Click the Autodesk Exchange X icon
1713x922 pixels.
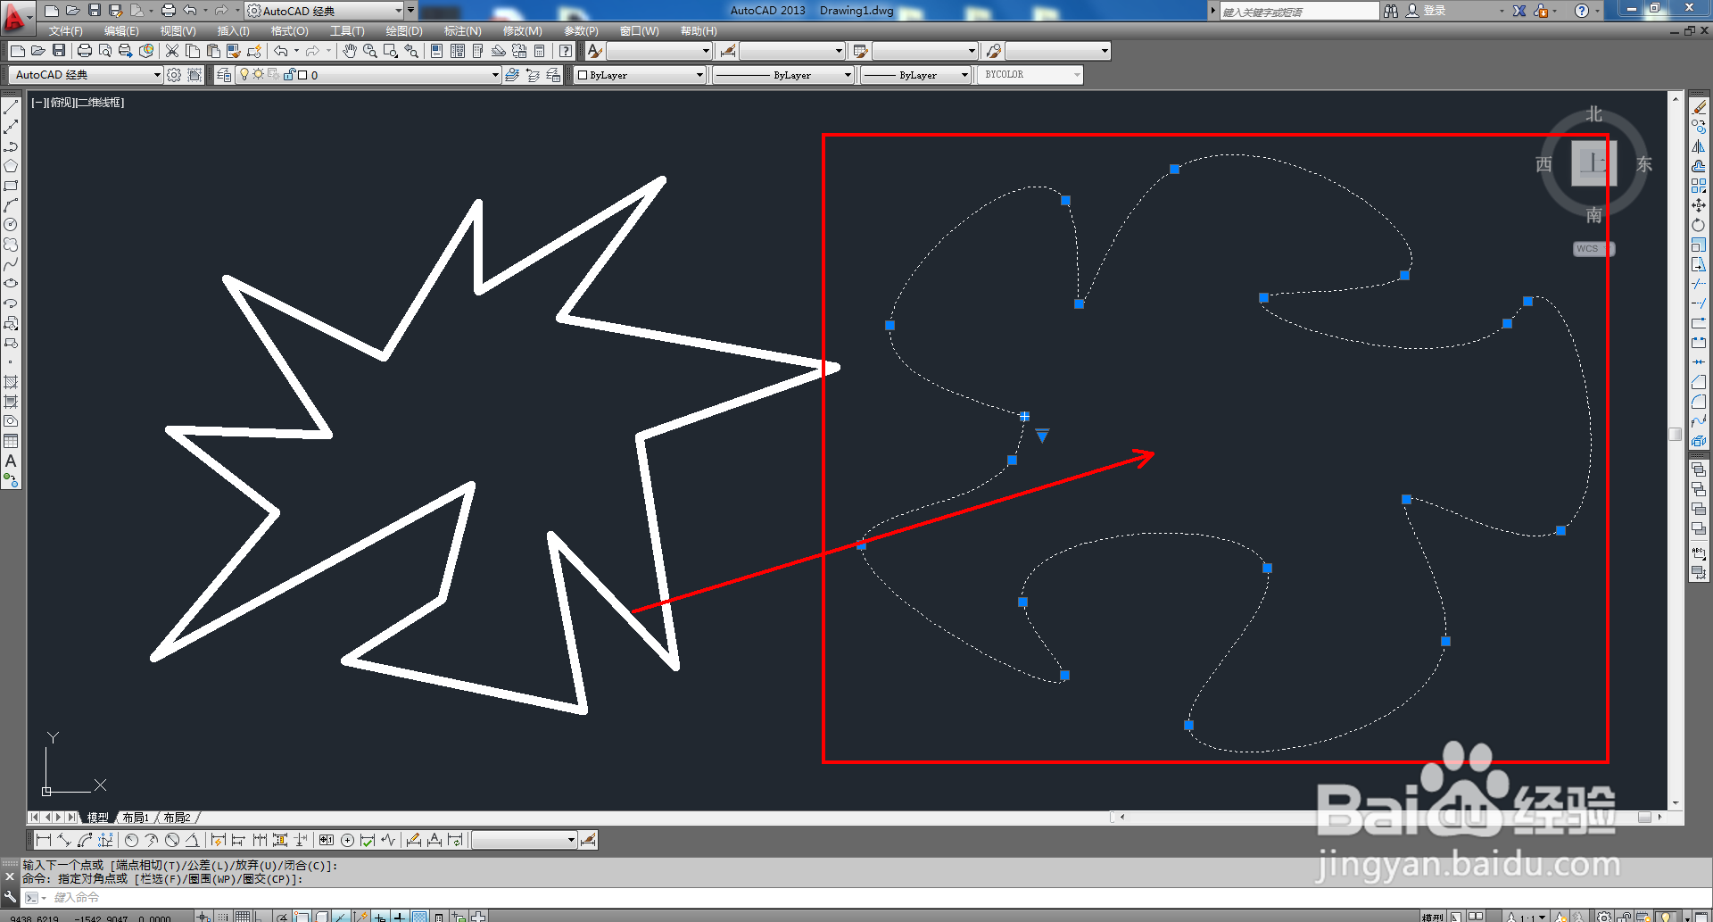(1519, 11)
